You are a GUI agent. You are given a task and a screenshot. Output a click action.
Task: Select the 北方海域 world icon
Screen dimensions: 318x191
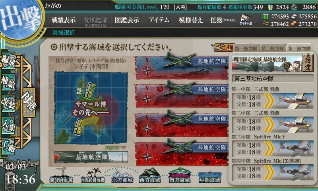(122, 176)
